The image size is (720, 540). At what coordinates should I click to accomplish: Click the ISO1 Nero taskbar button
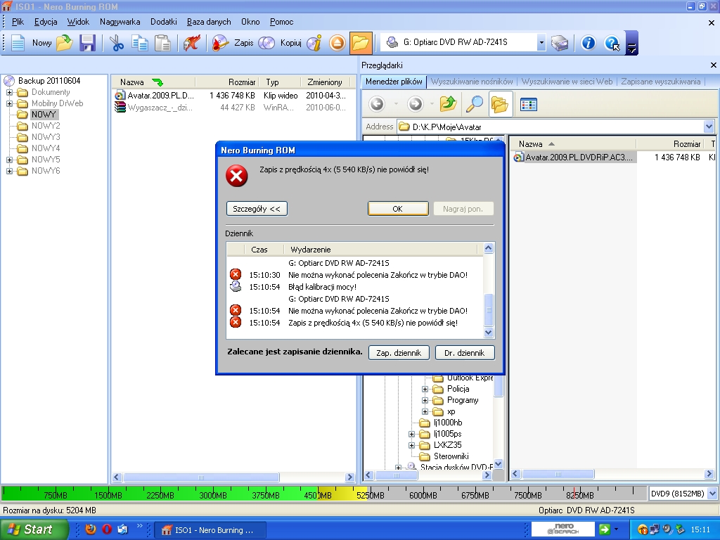(210, 530)
